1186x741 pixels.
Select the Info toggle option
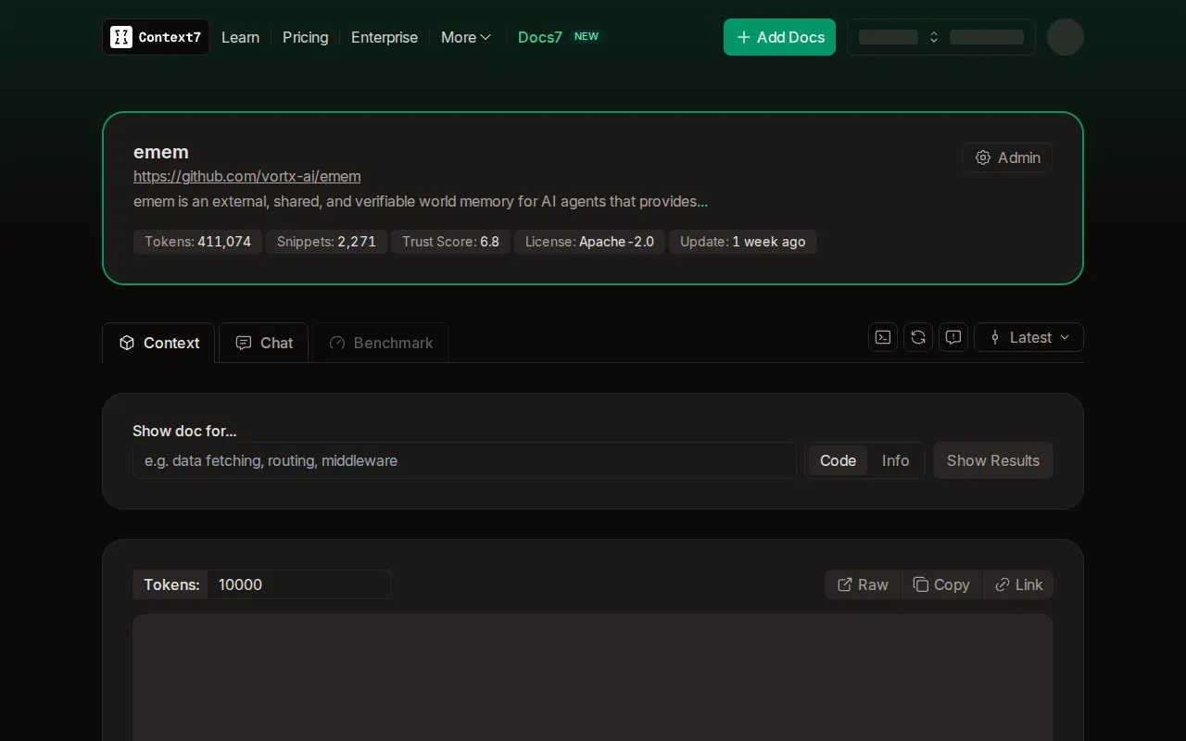coord(896,460)
